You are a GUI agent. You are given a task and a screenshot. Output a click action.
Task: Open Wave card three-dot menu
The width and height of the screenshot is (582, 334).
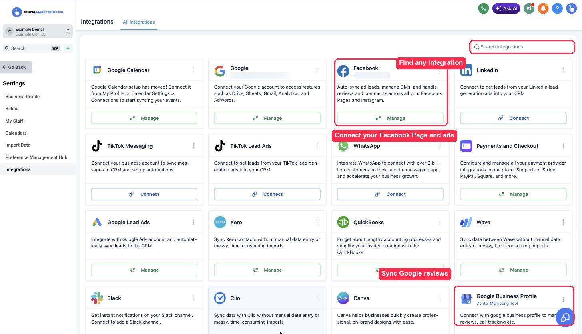pyautogui.click(x=563, y=222)
